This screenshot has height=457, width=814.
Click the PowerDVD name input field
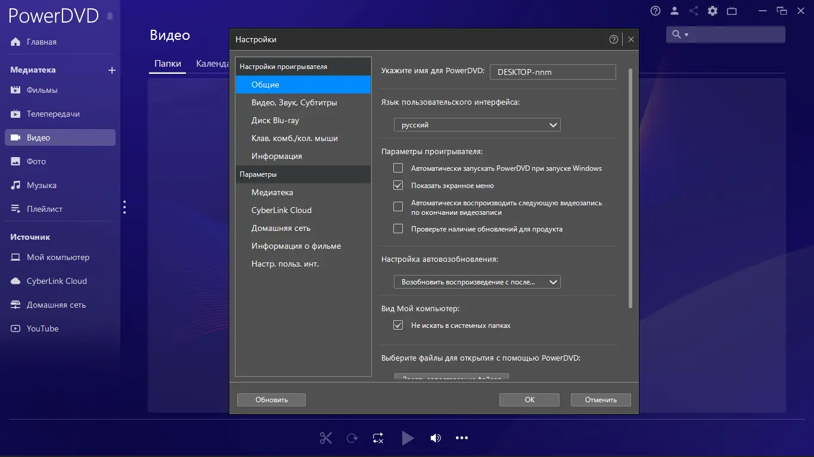pyautogui.click(x=552, y=72)
